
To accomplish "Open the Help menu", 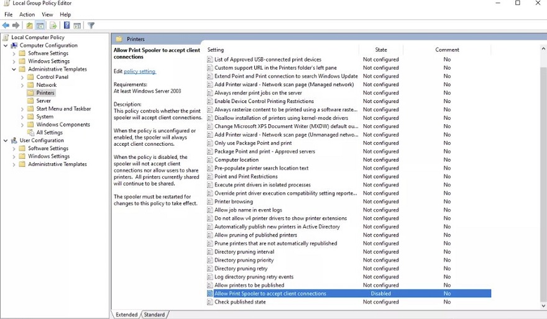I will (x=65, y=14).
